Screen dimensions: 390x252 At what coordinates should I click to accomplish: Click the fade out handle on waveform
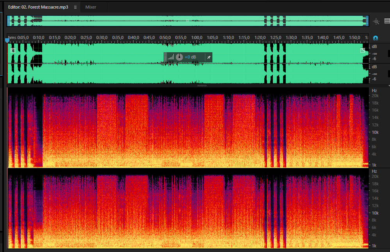(x=363, y=50)
